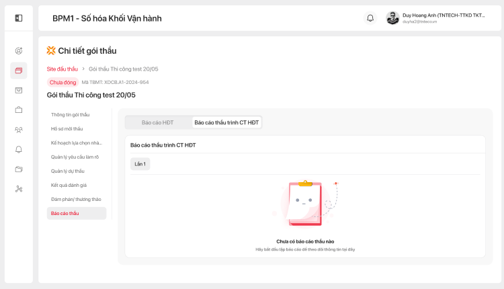Select the Báo cáo thầu trình CT HĐT tab

(226, 122)
